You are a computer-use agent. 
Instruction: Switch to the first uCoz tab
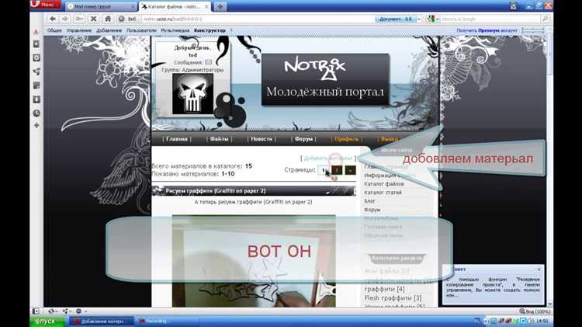tap(101, 7)
